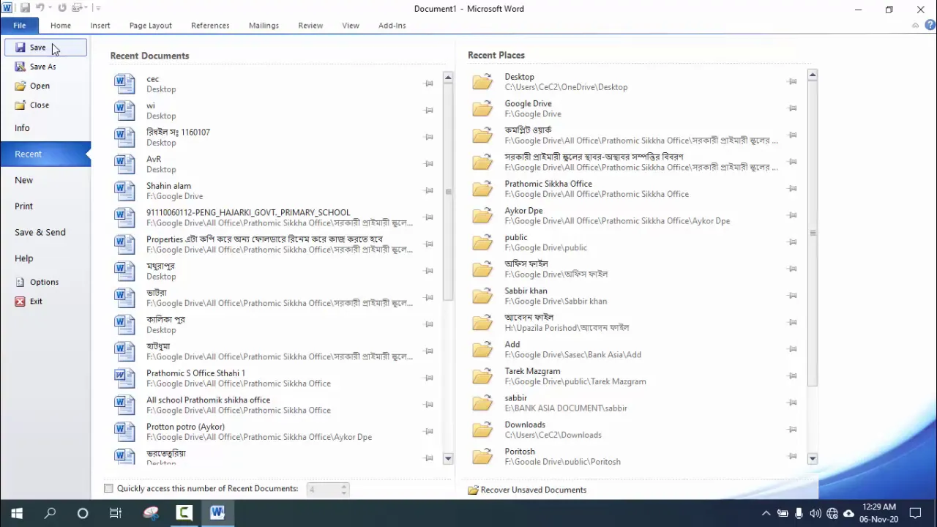The image size is (937, 527).
Task: Click the Aykor Dpe folder icon
Action: (x=482, y=215)
